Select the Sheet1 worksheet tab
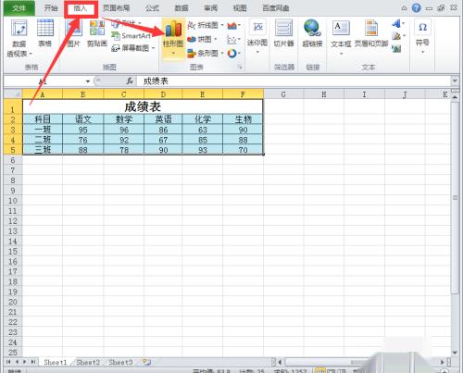The height and width of the screenshot is (373, 463). (x=56, y=362)
